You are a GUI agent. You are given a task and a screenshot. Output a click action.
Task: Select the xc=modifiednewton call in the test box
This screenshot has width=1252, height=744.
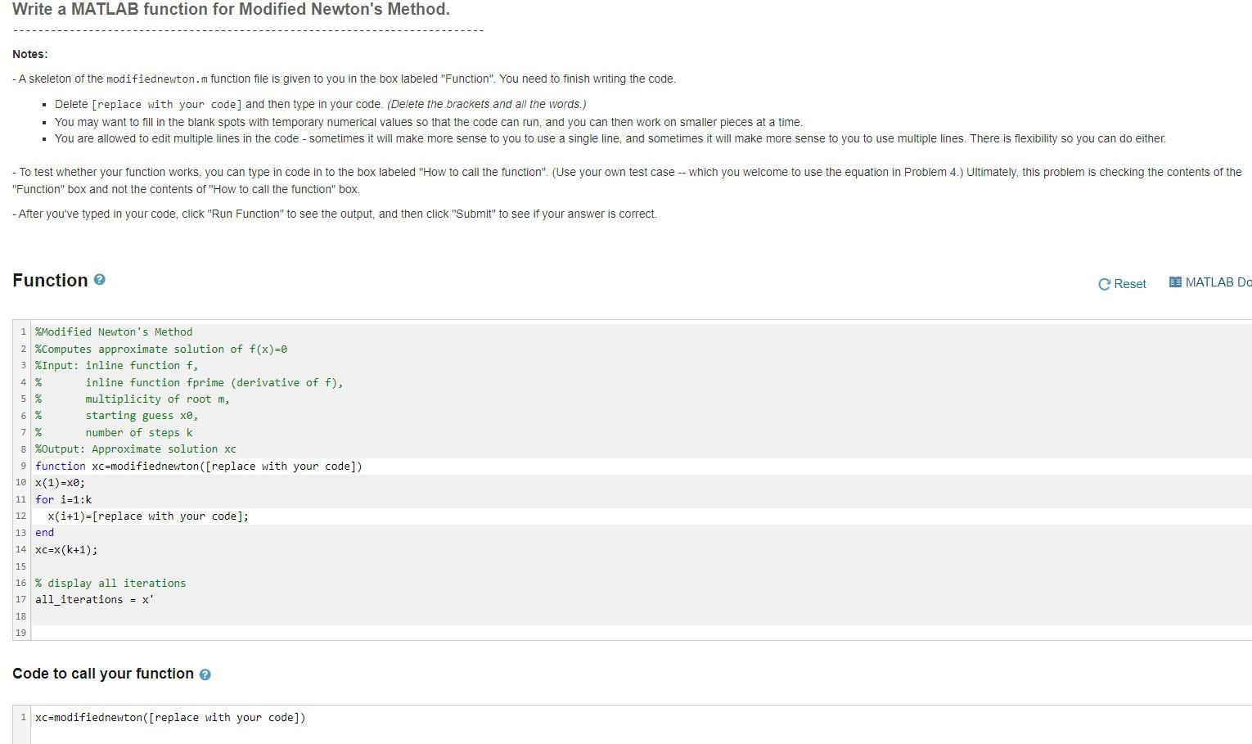point(169,717)
